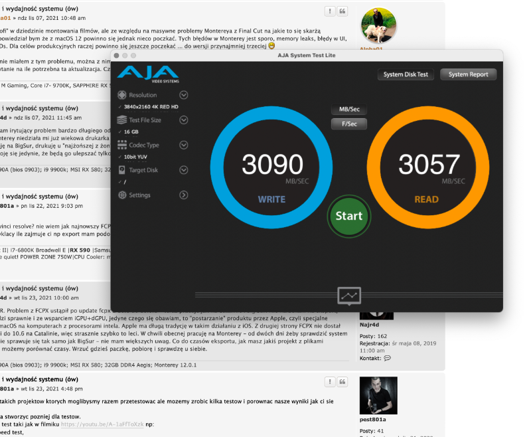Open the Settings arrow expander

pyautogui.click(x=184, y=195)
